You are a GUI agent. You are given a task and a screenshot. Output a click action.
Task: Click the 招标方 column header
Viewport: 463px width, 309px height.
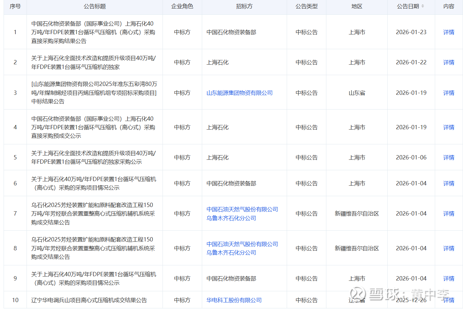(244, 6)
